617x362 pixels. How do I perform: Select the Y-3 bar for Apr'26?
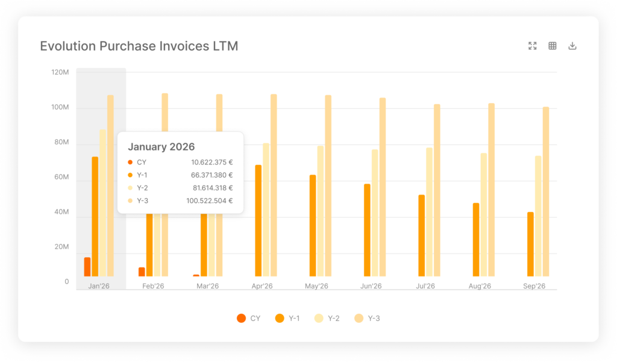(x=274, y=186)
